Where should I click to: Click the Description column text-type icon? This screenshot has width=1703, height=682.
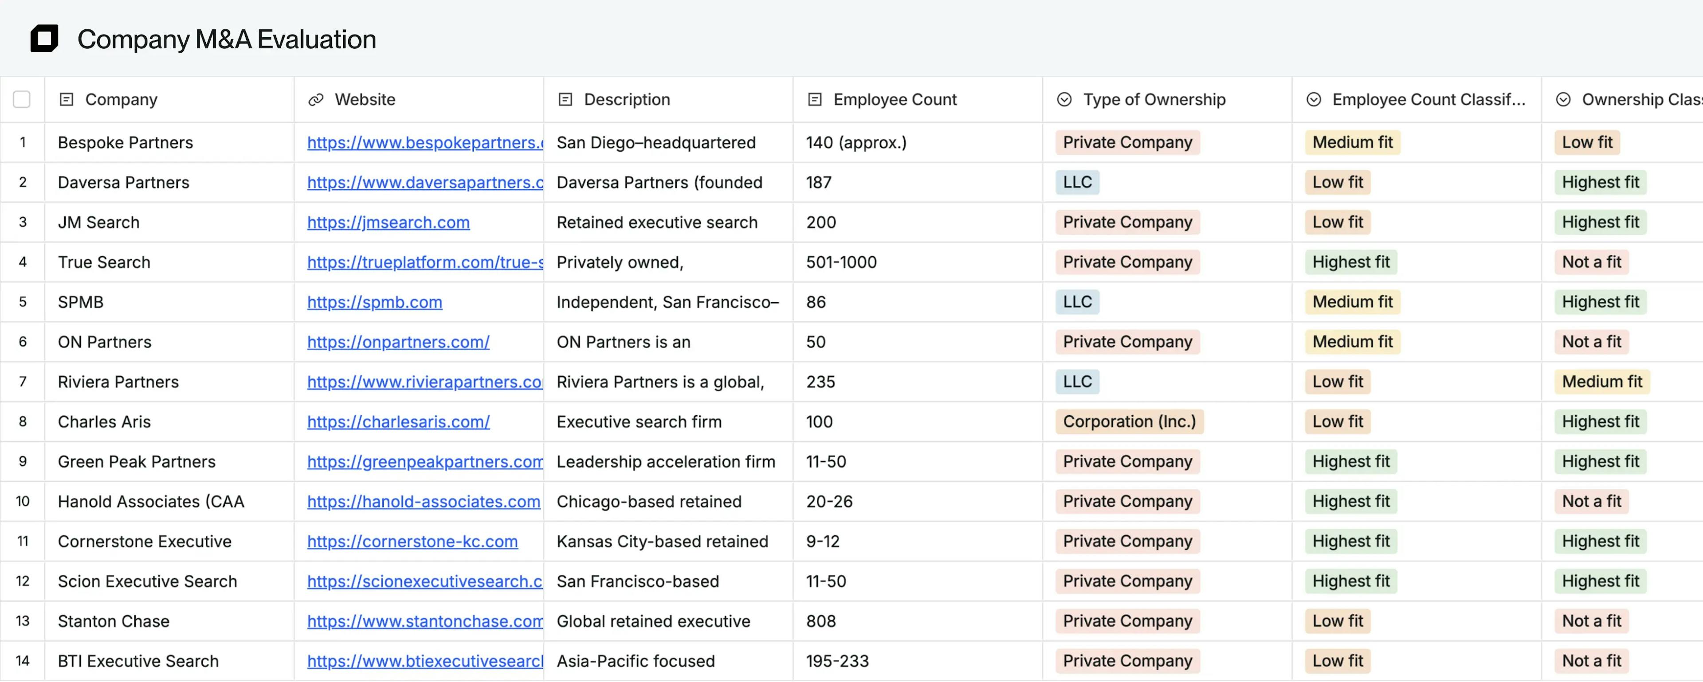point(565,100)
